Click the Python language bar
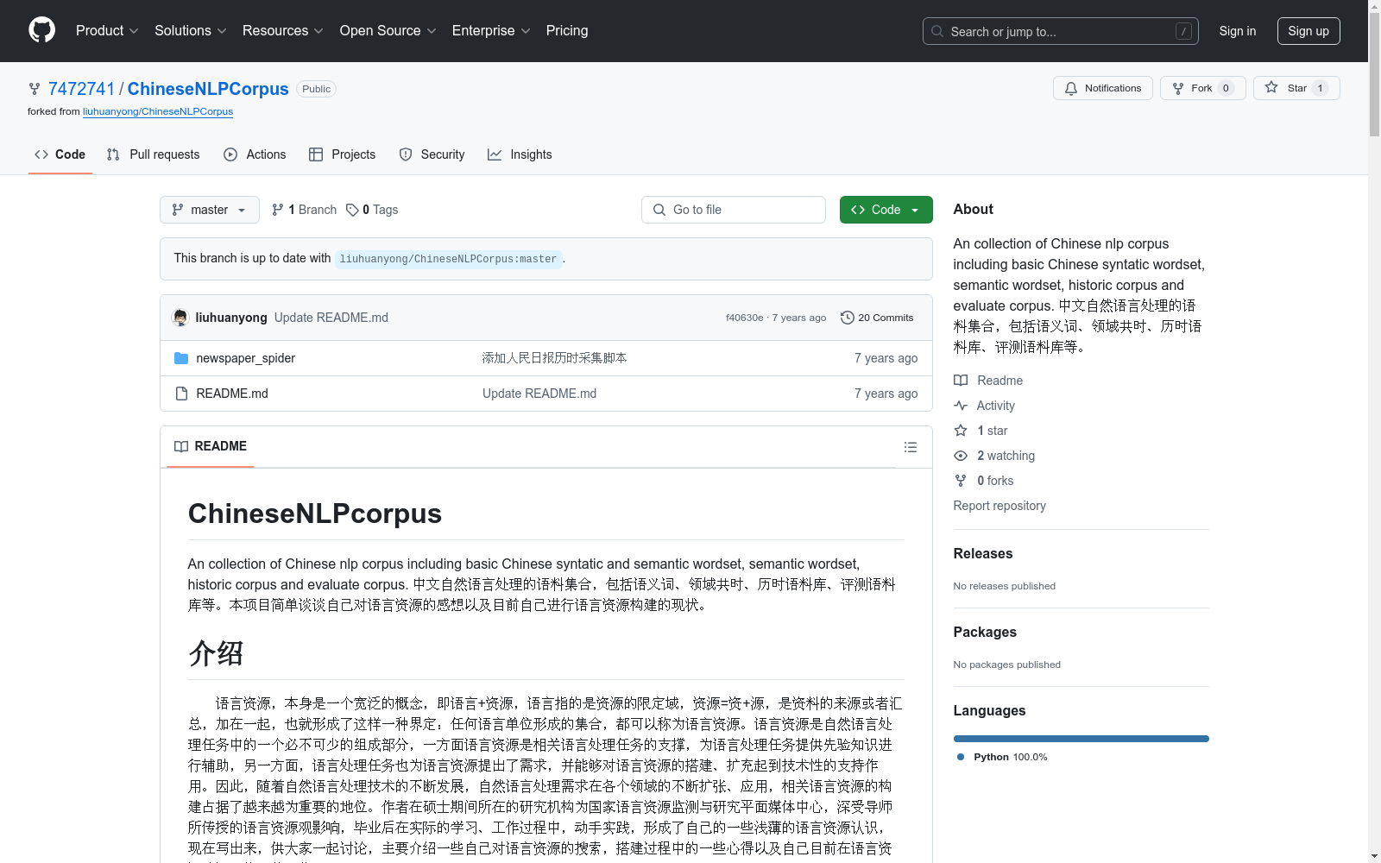The height and width of the screenshot is (863, 1381). click(x=1081, y=739)
